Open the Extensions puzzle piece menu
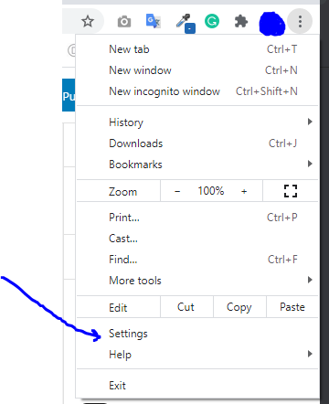This screenshot has width=329, height=404. click(241, 21)
